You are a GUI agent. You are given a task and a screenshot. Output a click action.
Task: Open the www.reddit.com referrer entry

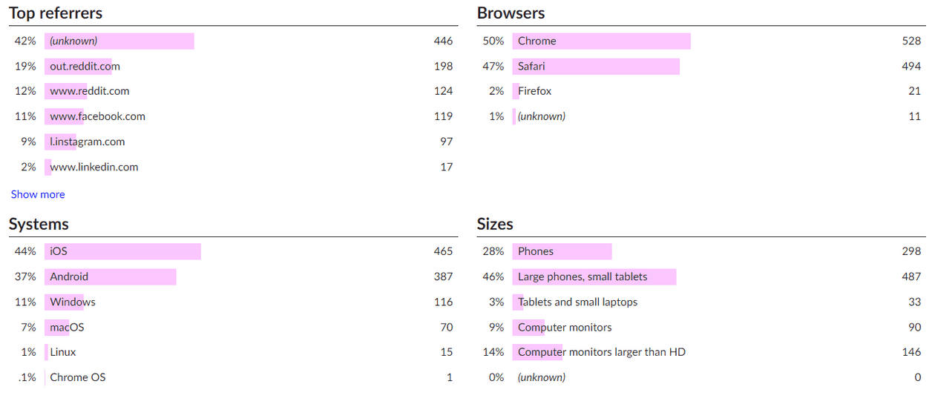[x=89, y=91]
